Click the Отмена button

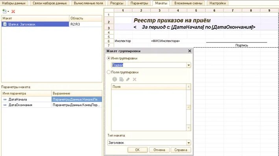pyautogui.click(x=159, y=150)
